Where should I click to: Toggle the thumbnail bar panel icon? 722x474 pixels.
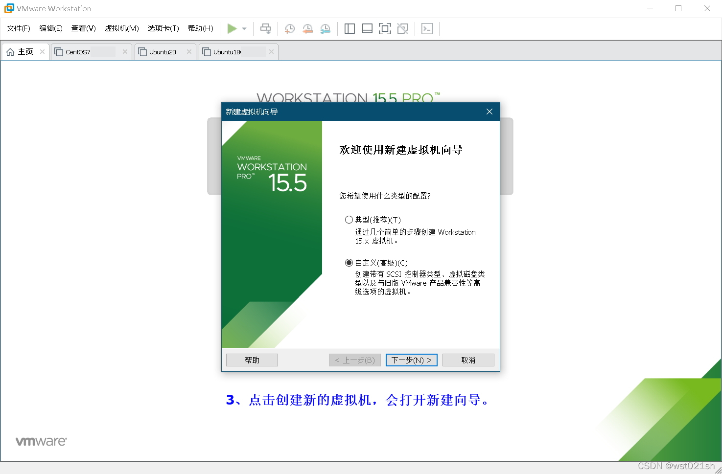pyautogui.click(x=367, y=29)
